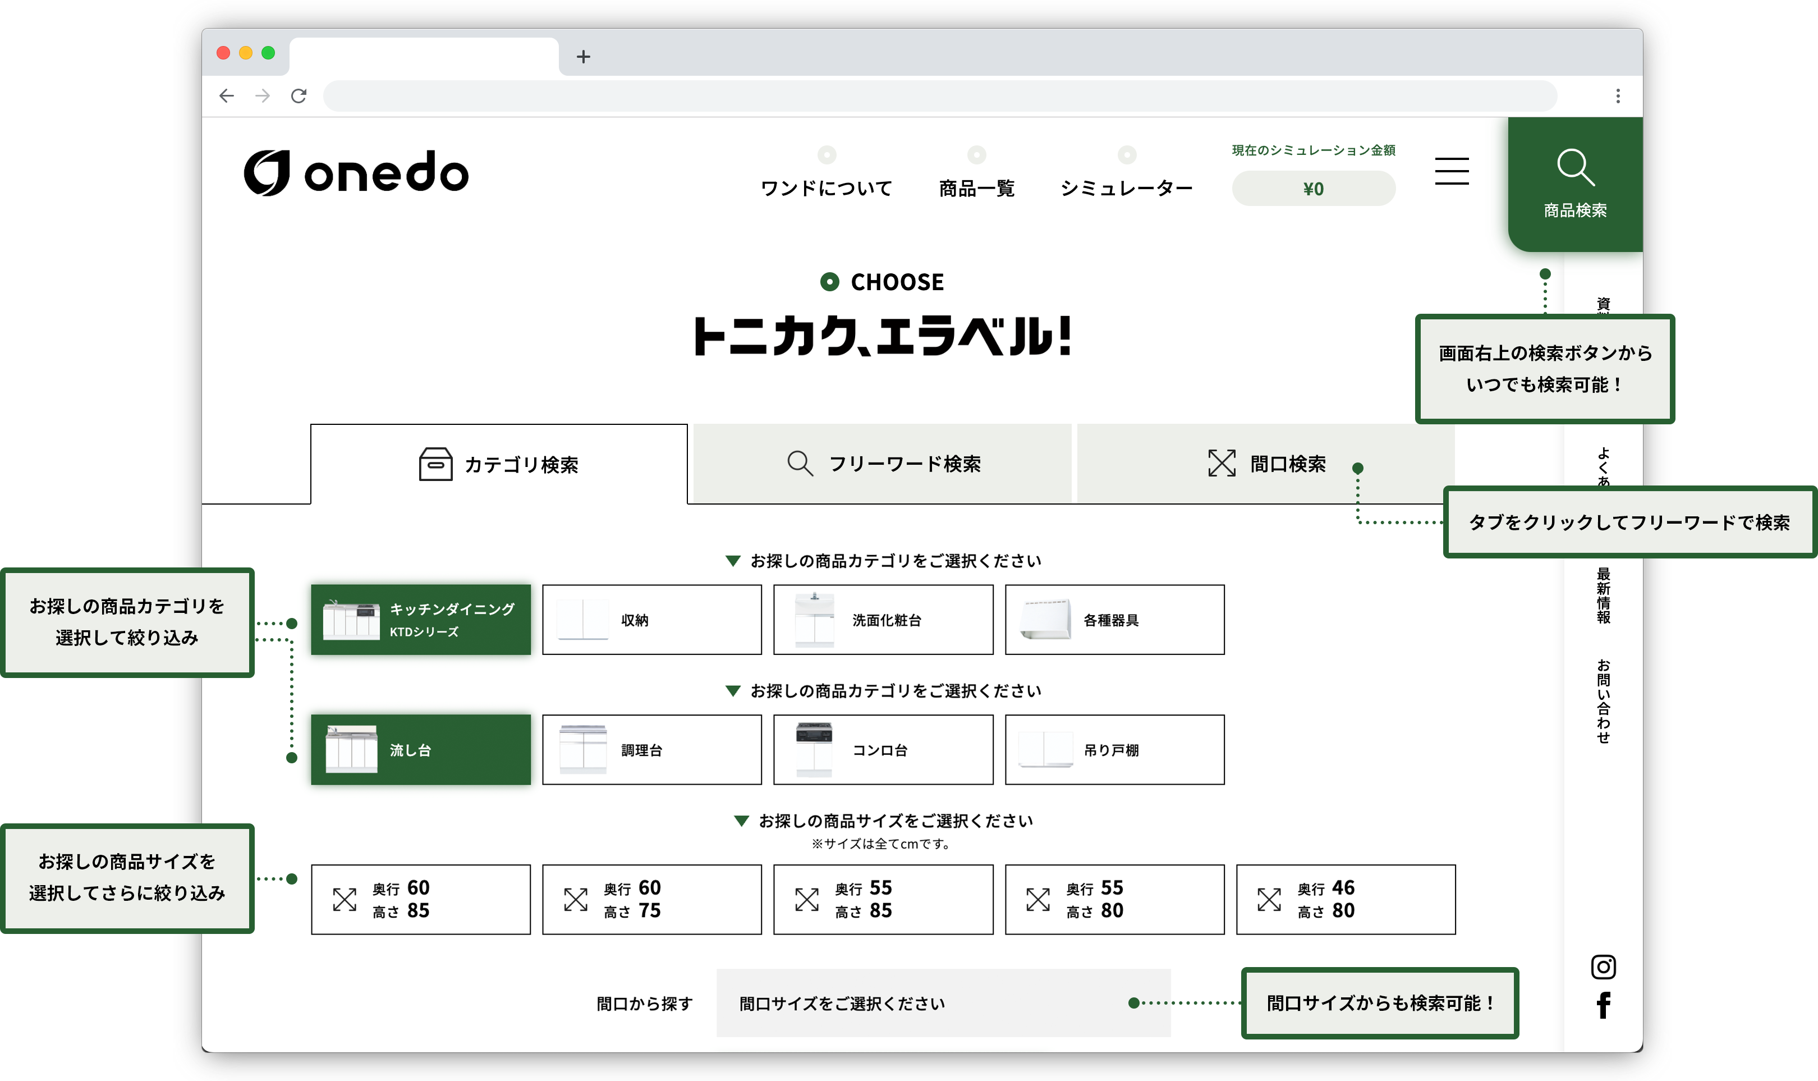Click the browser address bar
This screenshot has width=1818, height=1081.
pyautogui.click(x=939, y=96)
